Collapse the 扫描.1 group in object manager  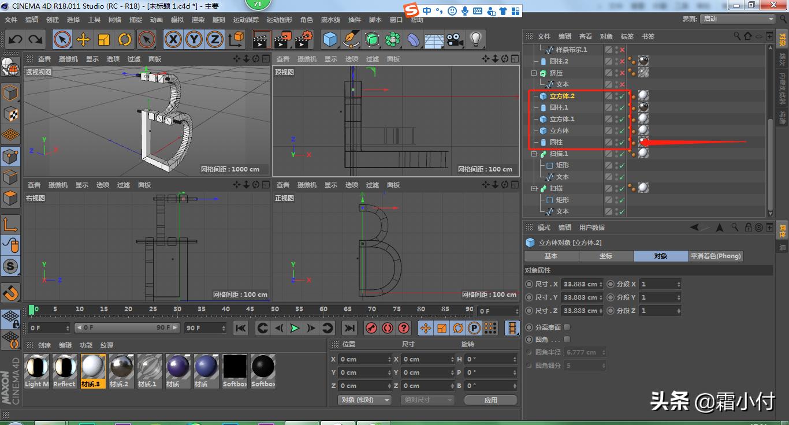534,154
